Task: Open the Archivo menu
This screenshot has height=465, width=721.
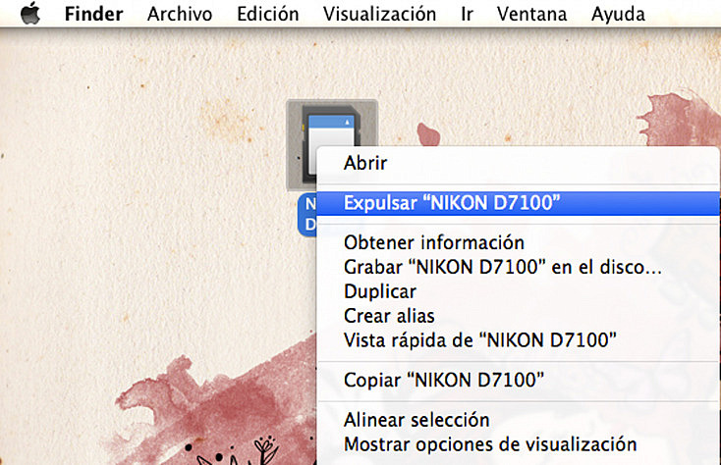Action: (180, 14)
